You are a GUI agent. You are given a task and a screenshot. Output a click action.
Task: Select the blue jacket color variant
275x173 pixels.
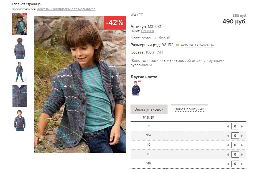pyautogui.click(x=136, y=88)
